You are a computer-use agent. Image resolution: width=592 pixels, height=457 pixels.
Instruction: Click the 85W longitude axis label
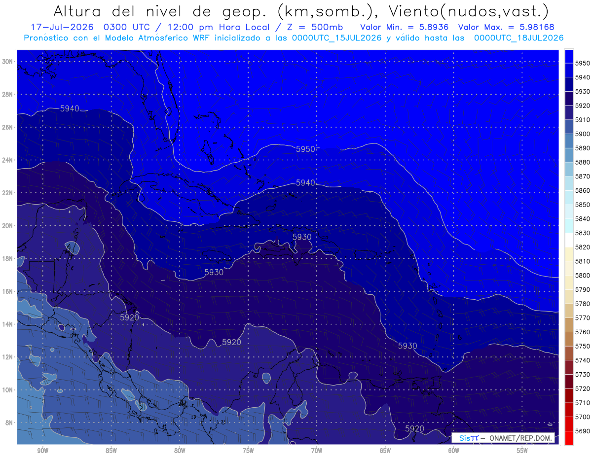click(x=111, y=451)
